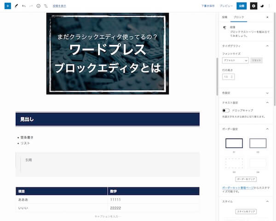The image size is (276, 221).
Task: Click the blue 公開 publish button
Action: (241, 6)
